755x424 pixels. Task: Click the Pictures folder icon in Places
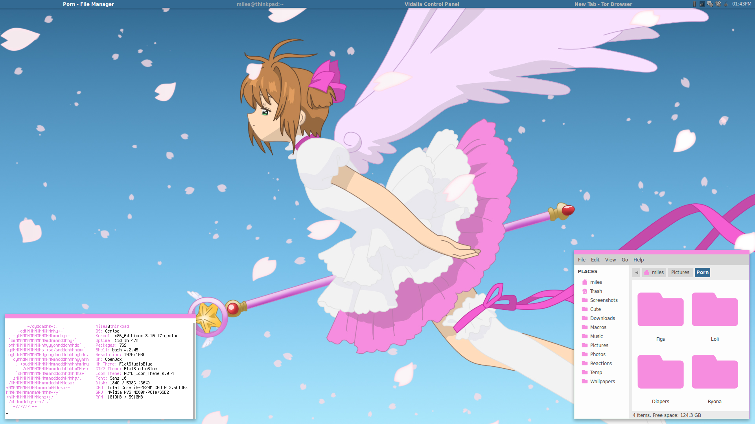click(585, 345)
